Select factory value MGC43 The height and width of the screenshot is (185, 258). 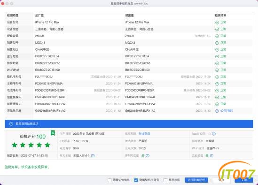tap(40, 43)
